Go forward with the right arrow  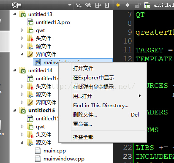coord(128,5)
